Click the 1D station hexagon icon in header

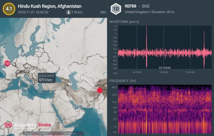[116, 9]
